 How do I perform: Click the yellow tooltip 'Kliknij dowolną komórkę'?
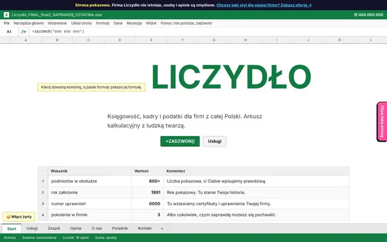pos(91,87)
